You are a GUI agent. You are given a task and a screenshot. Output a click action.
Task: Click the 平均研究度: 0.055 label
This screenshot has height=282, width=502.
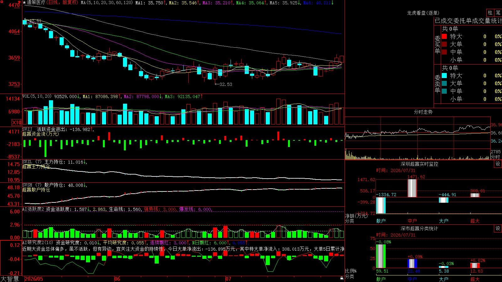click(125, 243)
